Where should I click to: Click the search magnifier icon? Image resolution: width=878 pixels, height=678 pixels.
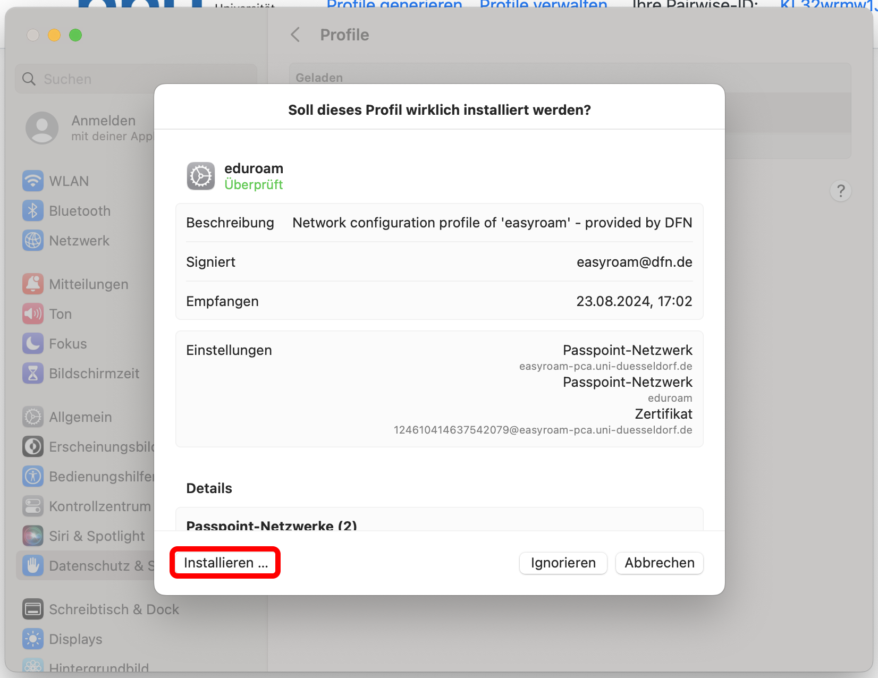(x=29, y=79)
